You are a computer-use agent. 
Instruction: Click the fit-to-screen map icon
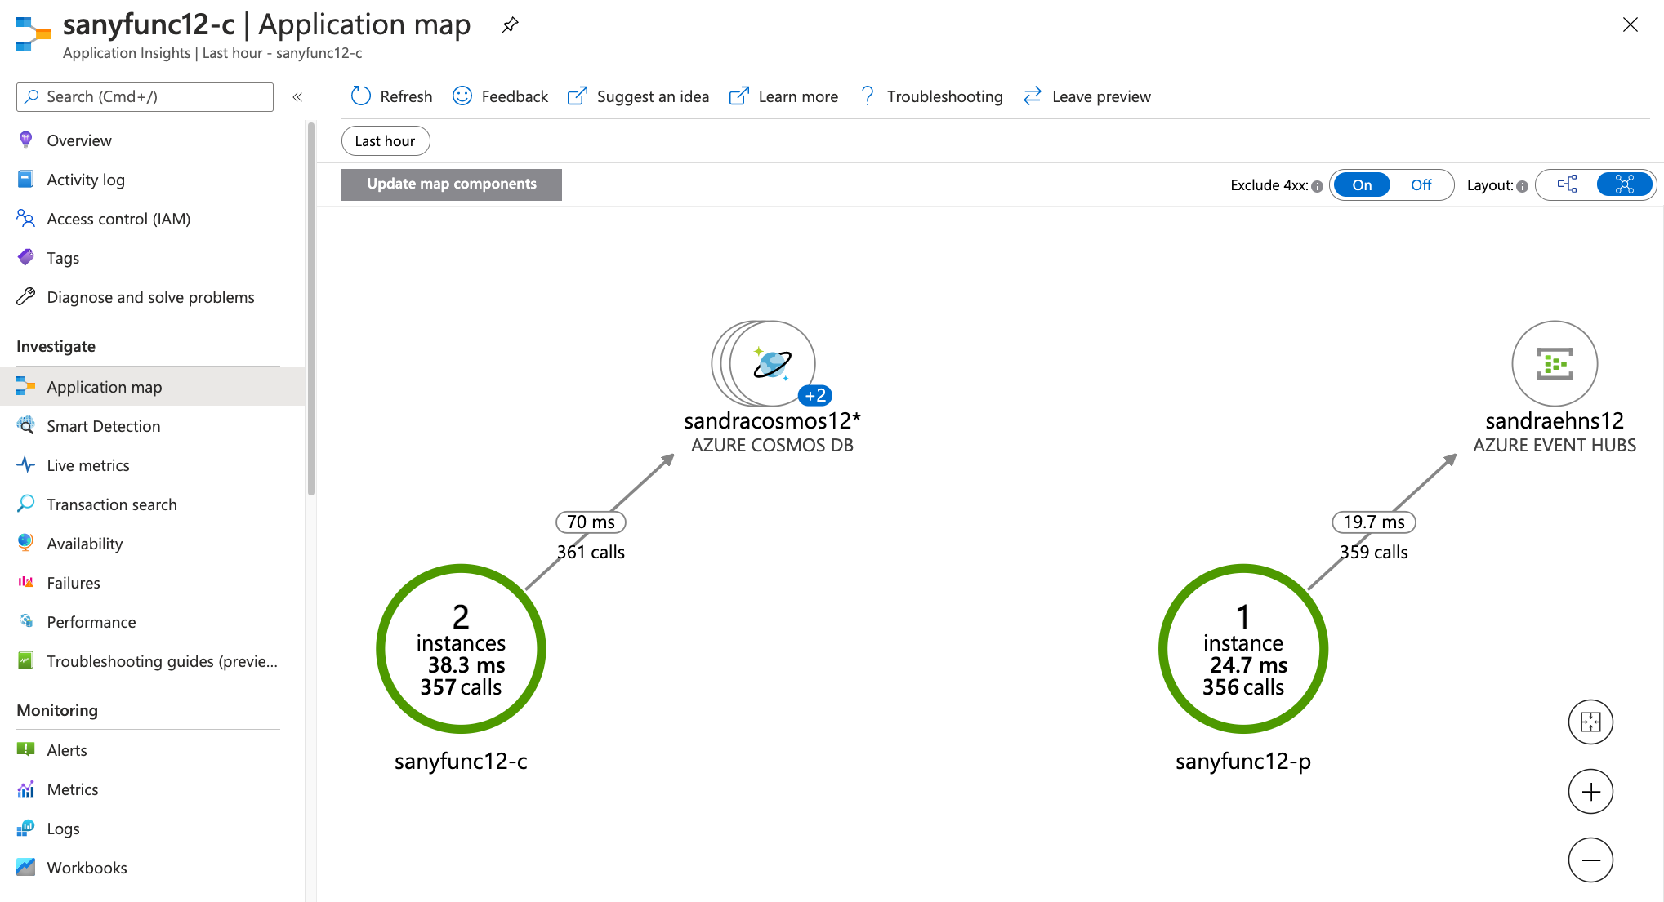coord(1590,722)
